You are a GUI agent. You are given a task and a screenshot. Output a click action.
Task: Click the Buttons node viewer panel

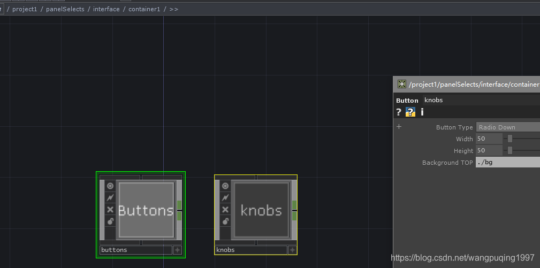(146, 210)
